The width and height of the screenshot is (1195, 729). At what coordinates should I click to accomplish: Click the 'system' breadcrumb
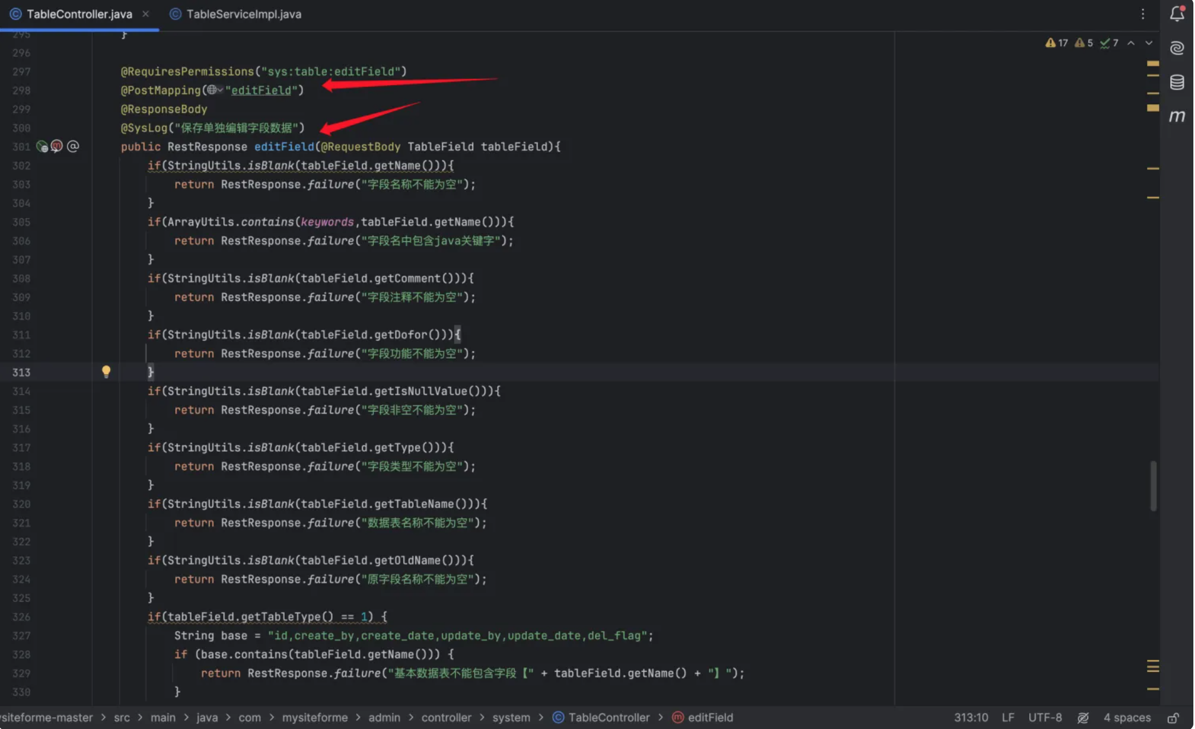pos(511,717)
